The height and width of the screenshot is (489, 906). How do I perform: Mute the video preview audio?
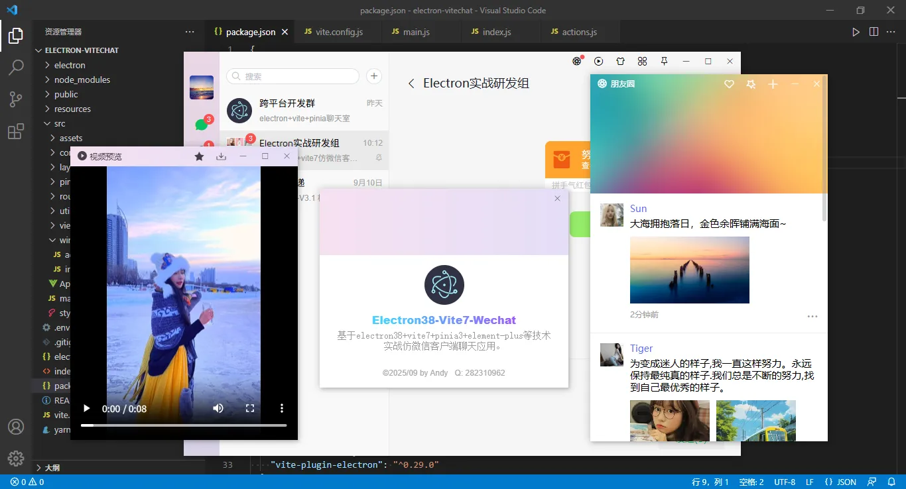[218, 408]
